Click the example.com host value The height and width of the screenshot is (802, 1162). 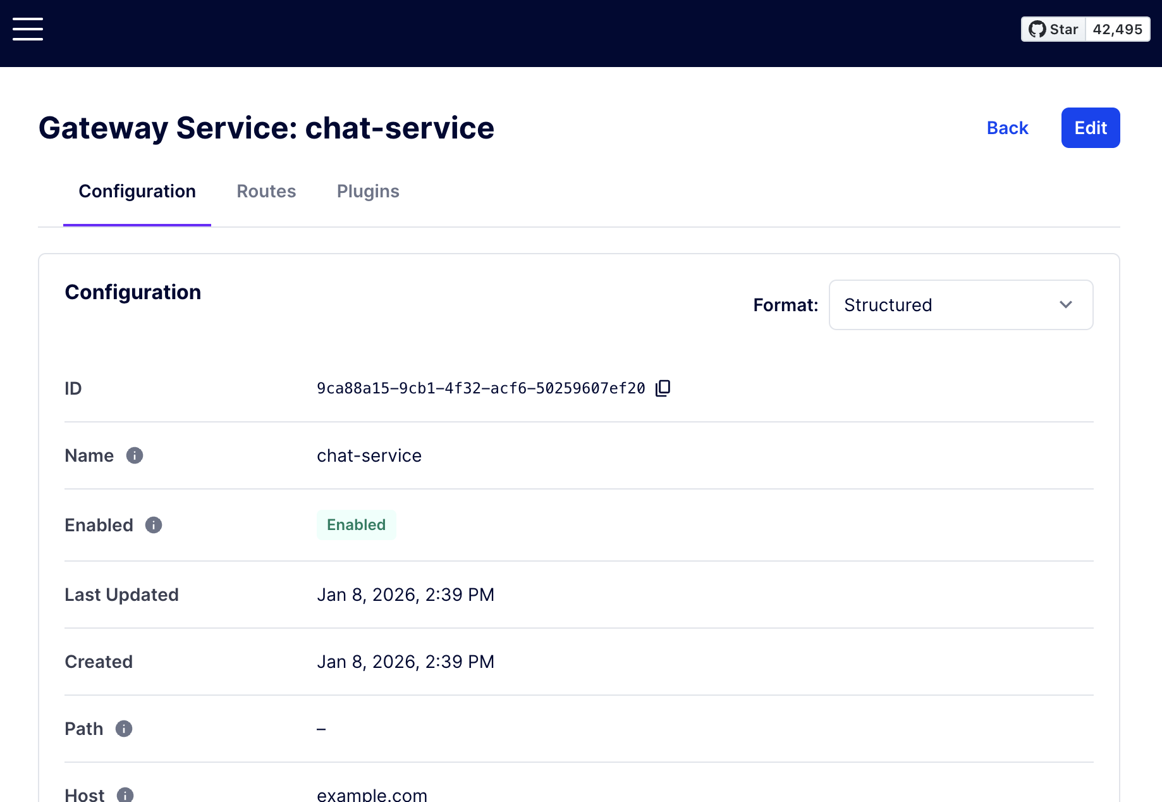(x=372, y=794)
